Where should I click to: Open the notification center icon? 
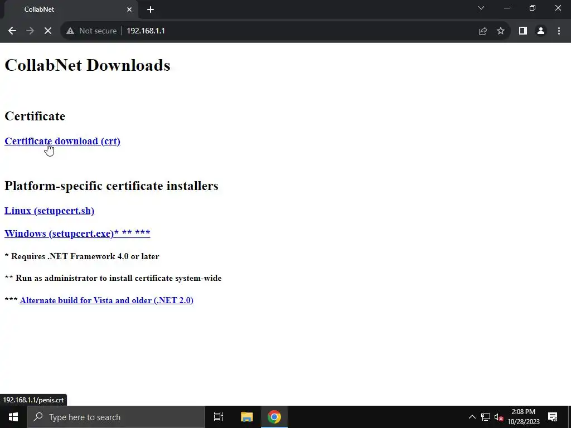click(x=553, y=417)
